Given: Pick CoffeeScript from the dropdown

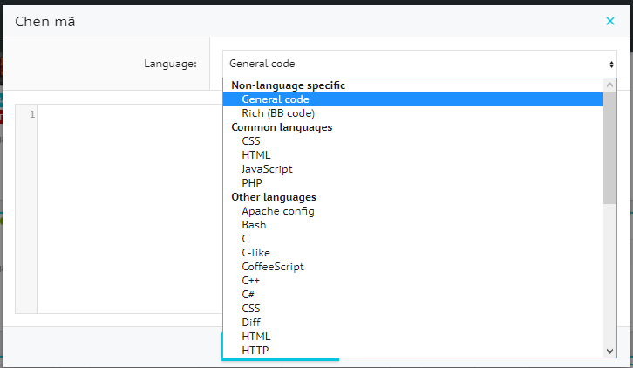Looking at the screenshot, I should click(x=273, y=267).
